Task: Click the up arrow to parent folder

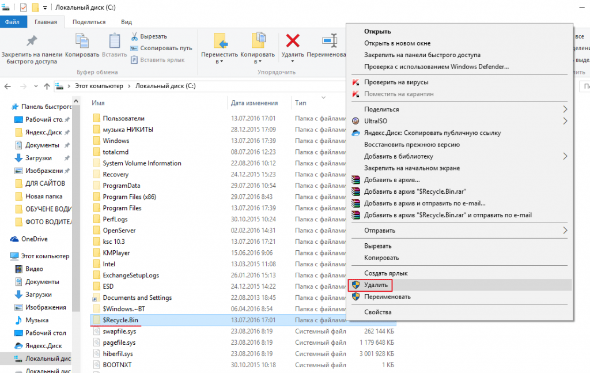Action: click(x=47, y=86)
